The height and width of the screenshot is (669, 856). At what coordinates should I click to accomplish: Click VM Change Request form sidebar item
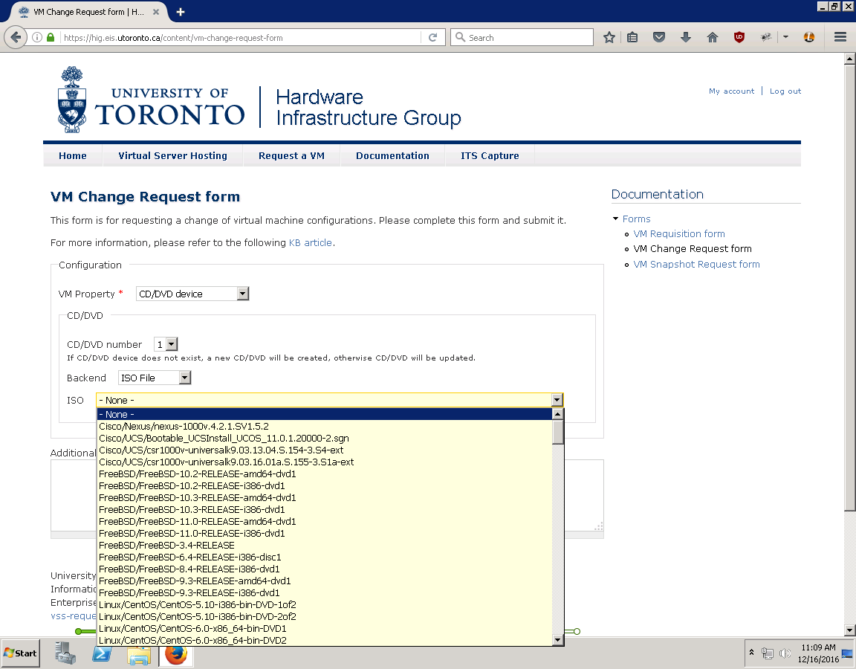693,249
